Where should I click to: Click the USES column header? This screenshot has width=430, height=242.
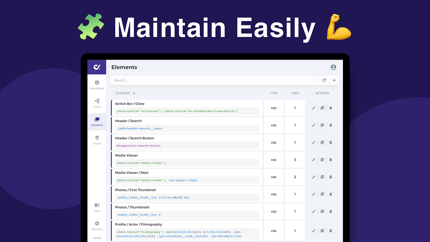pyautogui.click(x=295, y=93)
